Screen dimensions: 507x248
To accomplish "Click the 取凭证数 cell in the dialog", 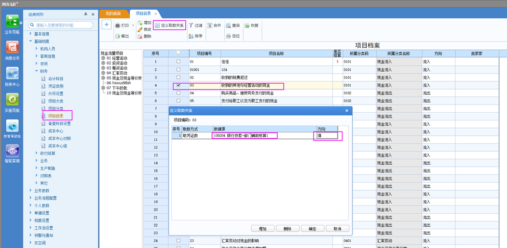I will click(x=197, y=136).
